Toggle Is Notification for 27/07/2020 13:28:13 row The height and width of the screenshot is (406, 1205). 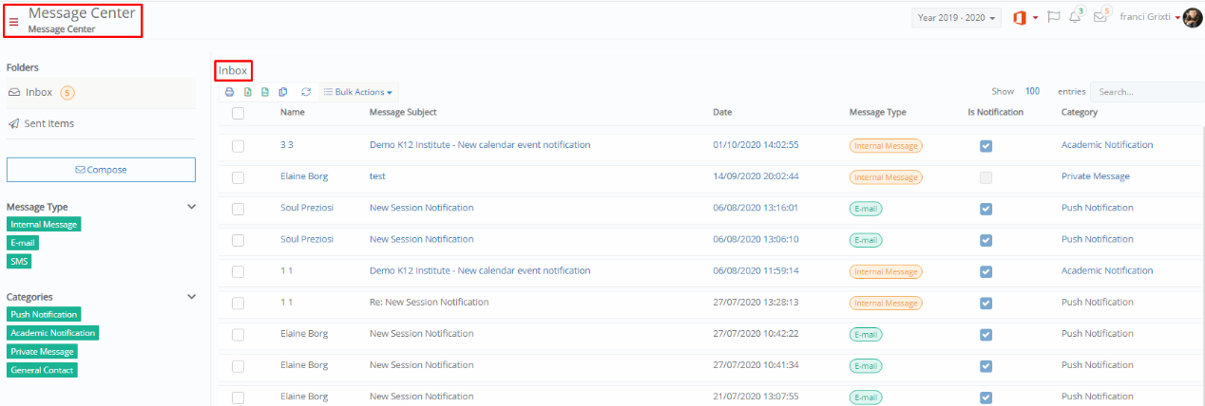pyautogui.click(x=986, y=304)
